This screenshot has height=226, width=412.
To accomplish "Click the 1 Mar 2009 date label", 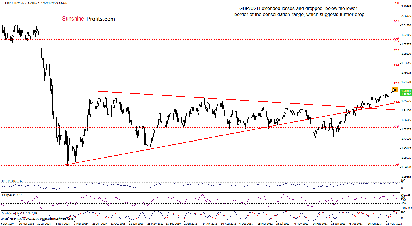I will [x=81, y=223].
